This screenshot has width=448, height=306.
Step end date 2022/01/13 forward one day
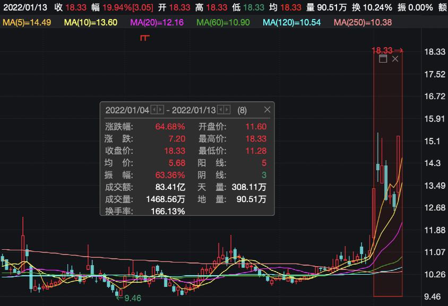[x=227, y=110]
